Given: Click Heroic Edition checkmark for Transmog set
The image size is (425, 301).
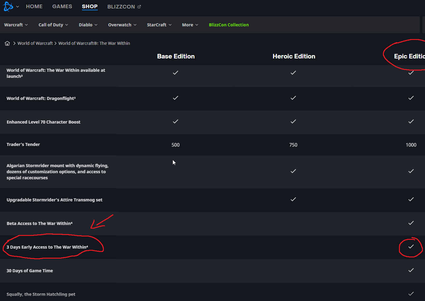Looking at the screenshot, I should tap(293, 199).
